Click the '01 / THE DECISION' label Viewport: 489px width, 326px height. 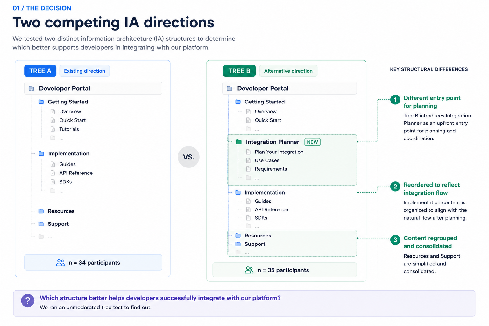pos(42,8)
